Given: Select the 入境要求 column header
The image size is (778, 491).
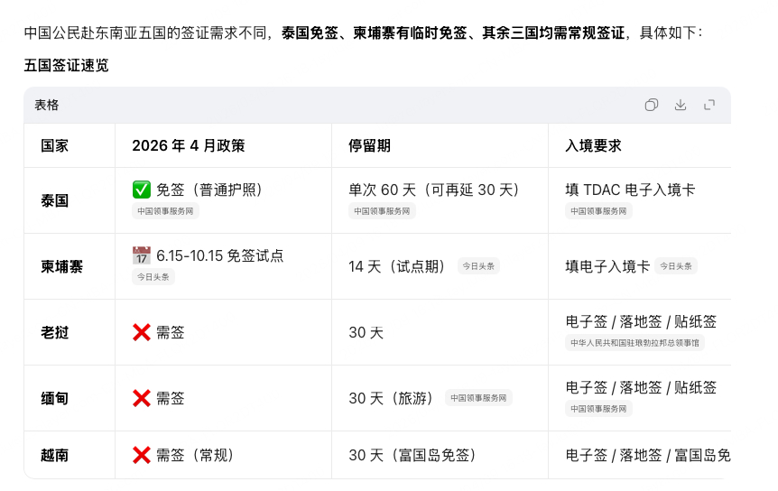Looking at the screenshot, I should [x=593, y=146].
